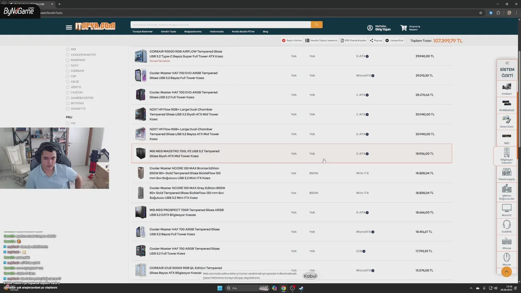Open Tavsiye Sistemler menu

142,31
